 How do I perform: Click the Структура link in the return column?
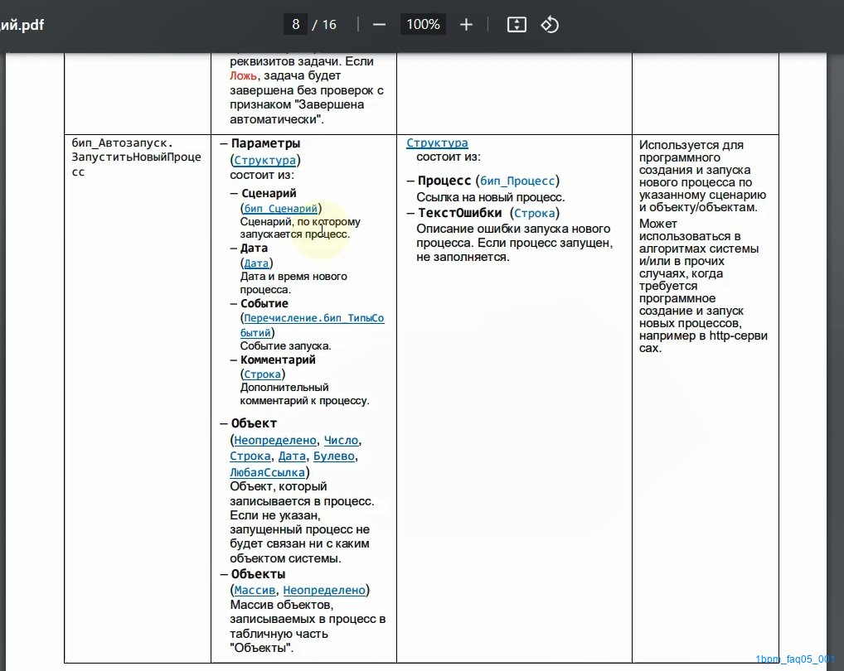pos(437,143)
